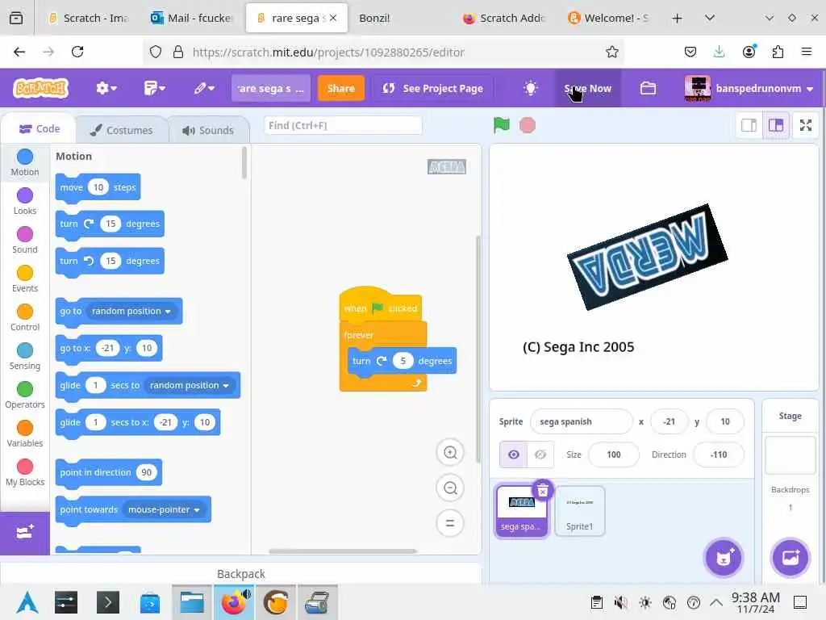Bookmark this page with star icon
The height and width of the screenshot is (620, 826).
tap(611, 52)
